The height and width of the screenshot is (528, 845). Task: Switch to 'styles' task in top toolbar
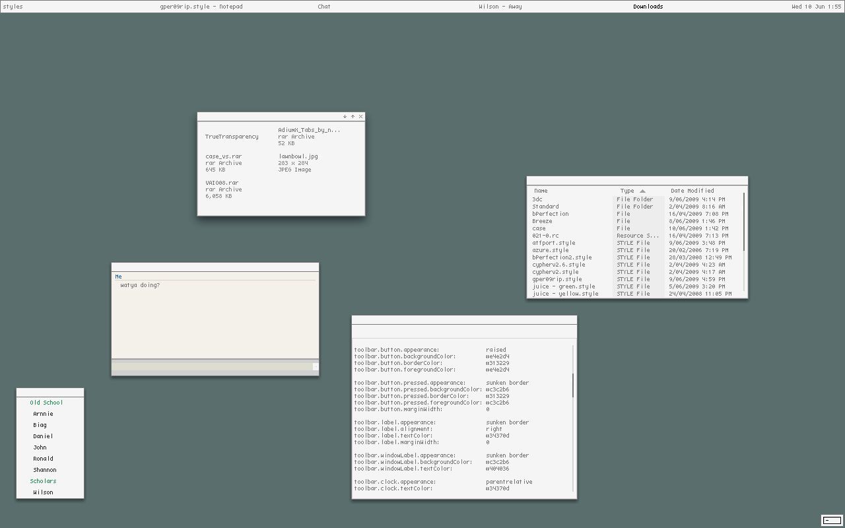[x=13, y=7]
